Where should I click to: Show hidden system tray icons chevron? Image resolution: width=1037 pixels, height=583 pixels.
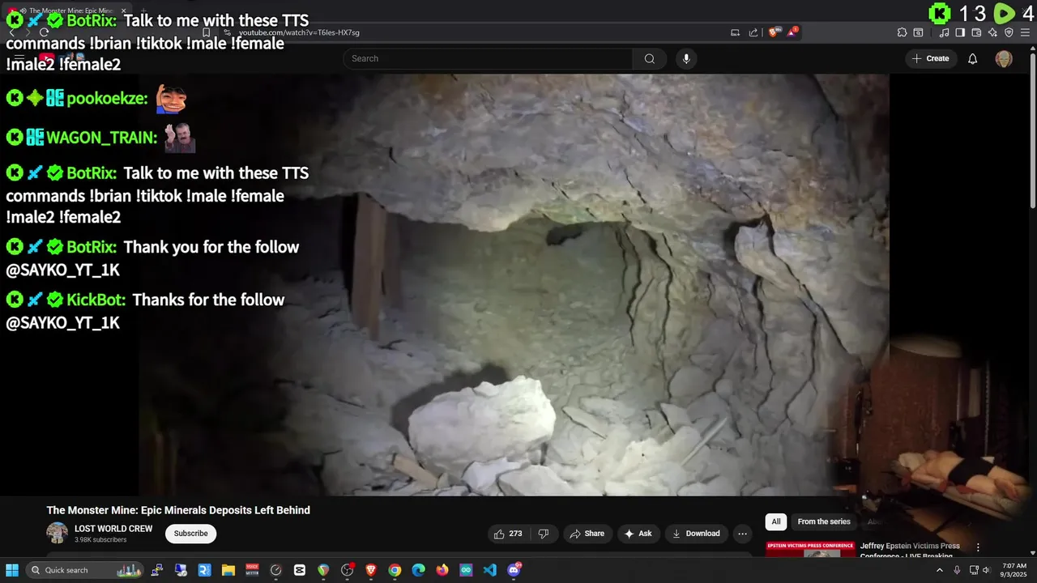(x=940, y=570)
